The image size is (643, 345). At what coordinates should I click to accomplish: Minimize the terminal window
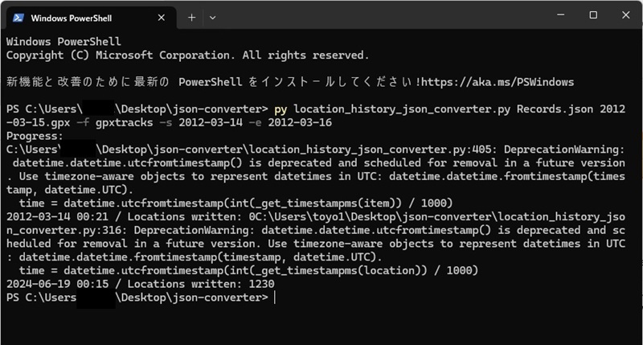click(557, 15)
